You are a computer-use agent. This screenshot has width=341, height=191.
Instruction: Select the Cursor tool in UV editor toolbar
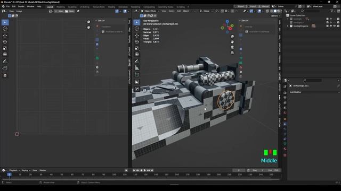5,29
